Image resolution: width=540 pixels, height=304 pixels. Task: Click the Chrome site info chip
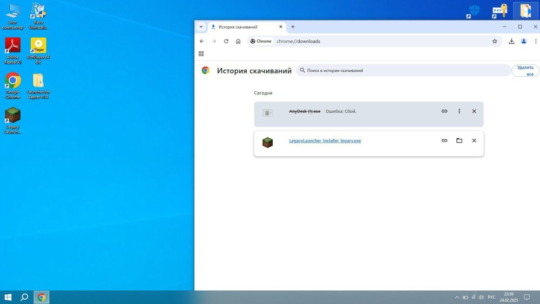coord(261,42)
